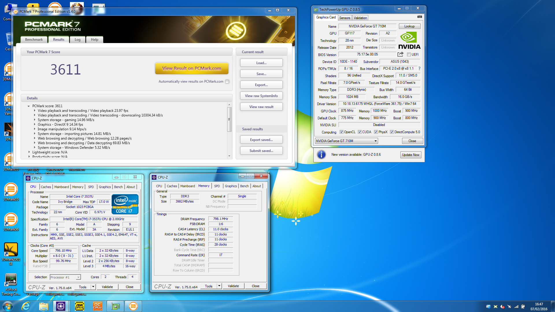
Task: Click the Details list scroll-down arrow
Action: pyautogui.click(x=229, y=156)
